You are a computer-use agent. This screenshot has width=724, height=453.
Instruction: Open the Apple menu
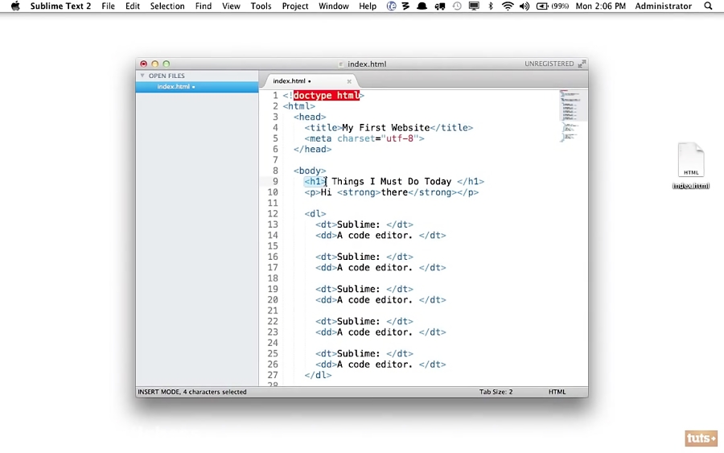coord(15,6)
